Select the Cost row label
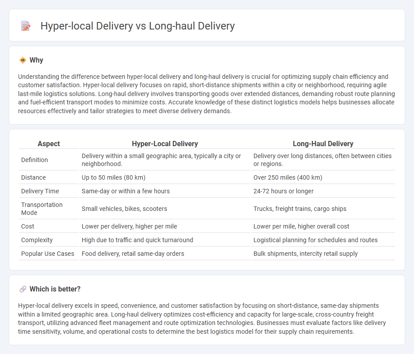Viewport: 414px width, 354px height. (28, 226)
